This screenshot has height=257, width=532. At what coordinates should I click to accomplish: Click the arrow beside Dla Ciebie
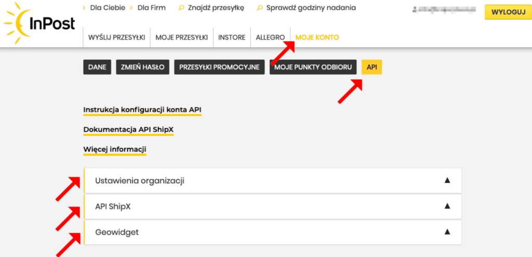coord(85,8)
